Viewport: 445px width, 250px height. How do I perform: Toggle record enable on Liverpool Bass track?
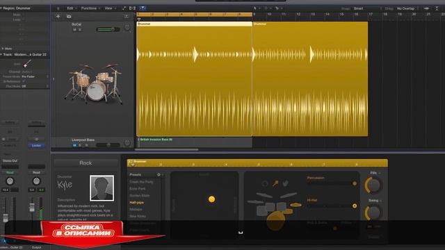click(x=86, y=145)
